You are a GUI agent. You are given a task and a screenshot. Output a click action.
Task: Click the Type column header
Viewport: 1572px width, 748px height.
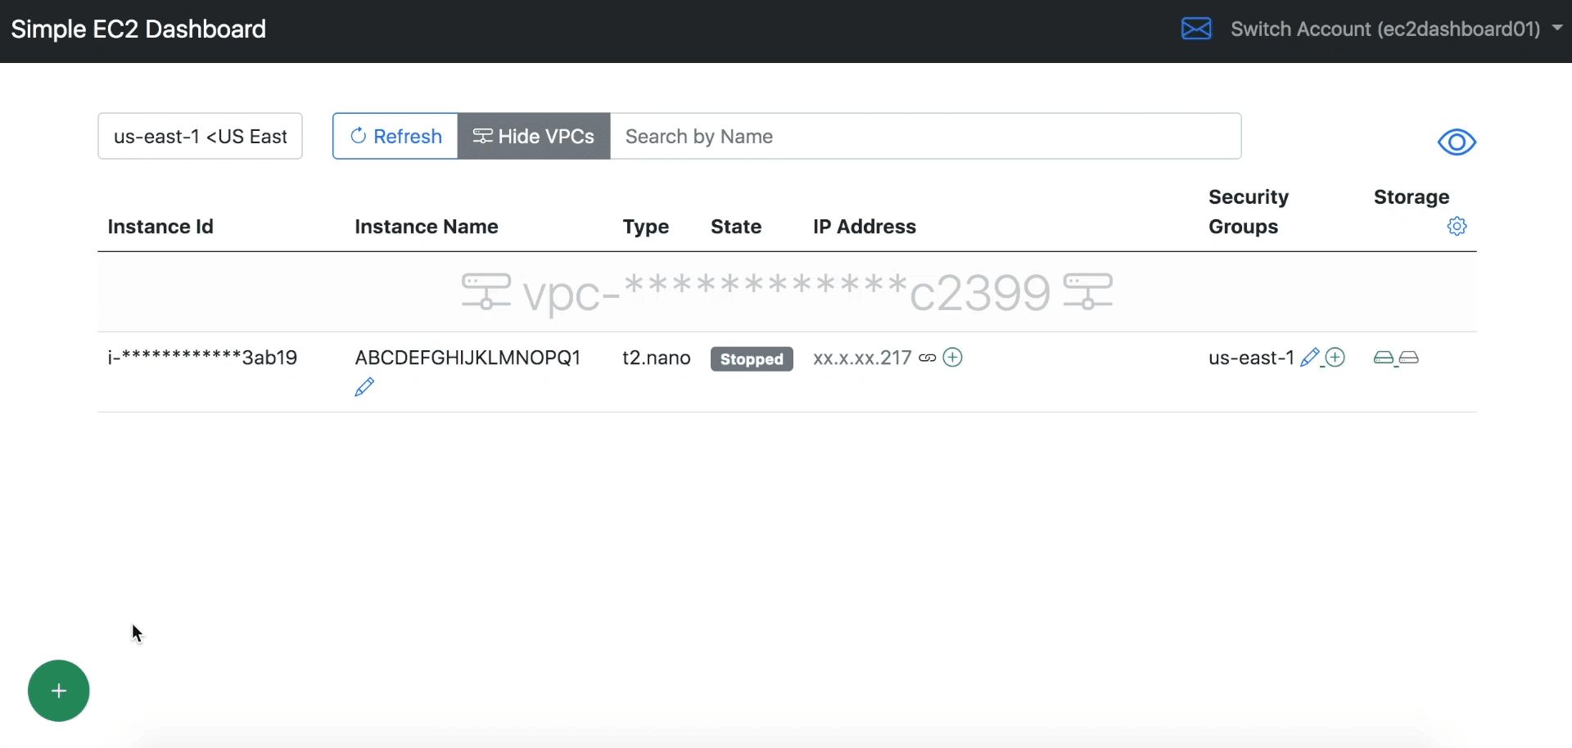click(x=646, y=227)
